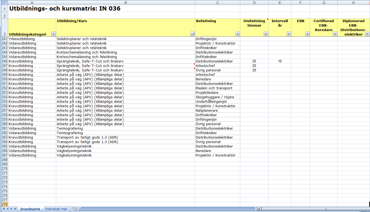Go to first sheet navigation arrow
The height and width of the screenshot is (212, 370).
coord(3,209)
